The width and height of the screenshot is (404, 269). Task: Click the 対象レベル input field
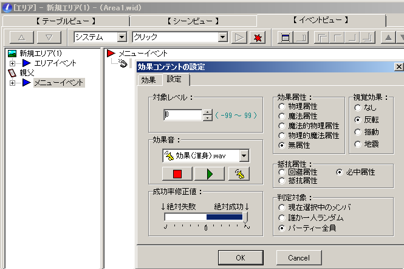click(183, 115)
